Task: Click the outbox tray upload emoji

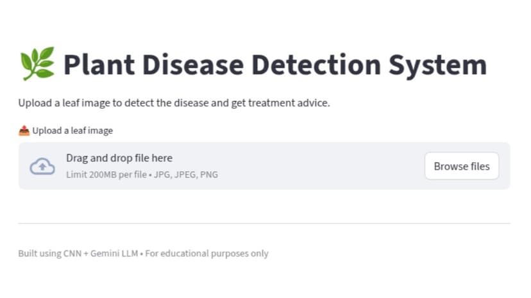Action: point(24,131)
